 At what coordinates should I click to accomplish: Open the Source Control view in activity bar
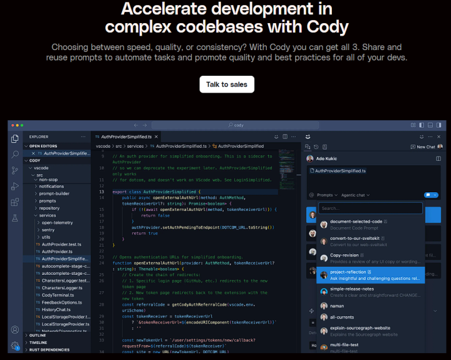pyautogui.click(x=15, y=170)
